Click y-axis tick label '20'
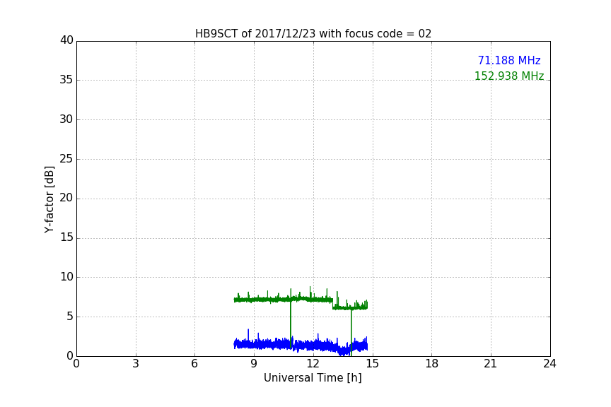The height and width of the screenshot is (407, 611). point(66,198)
